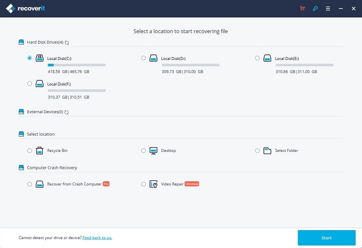Viewport: 362px width, 248px height.
Task: Click the Video Repair label
Action: pyautogui.click(x=172, y=184)
